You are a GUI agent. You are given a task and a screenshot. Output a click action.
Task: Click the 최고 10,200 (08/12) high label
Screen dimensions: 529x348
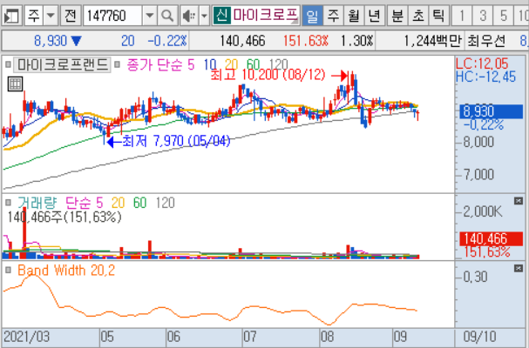[268, 75]
